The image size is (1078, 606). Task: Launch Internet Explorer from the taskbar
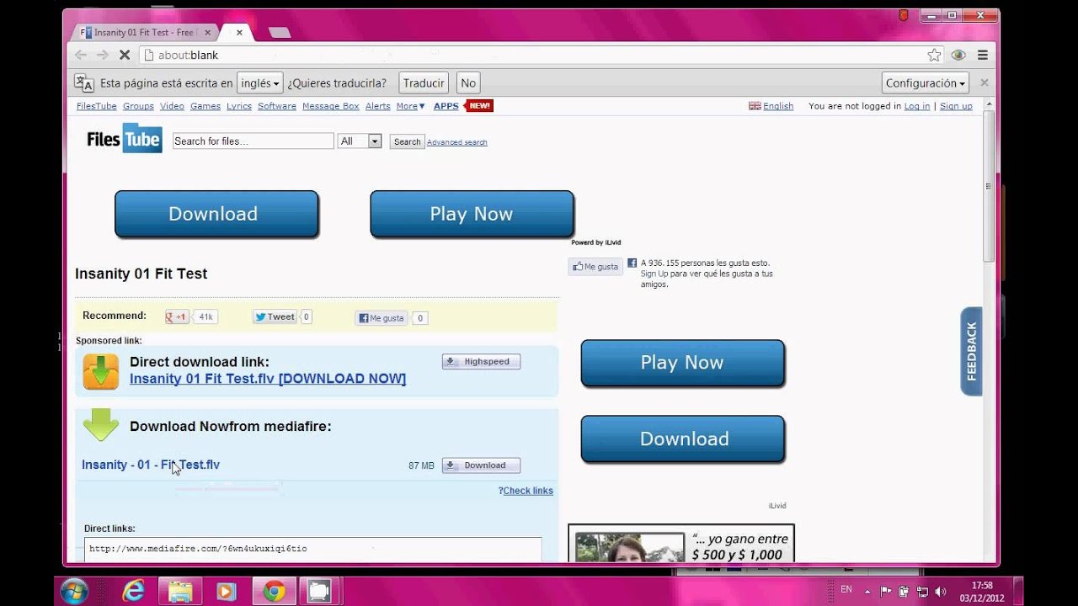coord(134,592)
